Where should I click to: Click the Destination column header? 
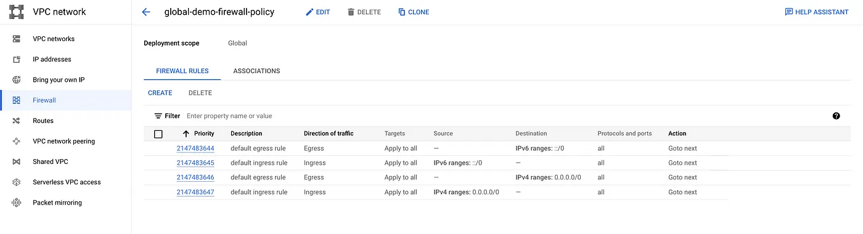point(531,134)
